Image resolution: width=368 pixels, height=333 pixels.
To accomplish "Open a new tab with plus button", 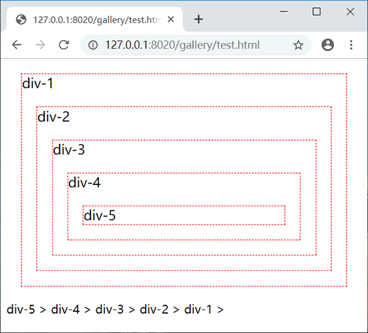I will pyautogui.click(x=199, y=19).
